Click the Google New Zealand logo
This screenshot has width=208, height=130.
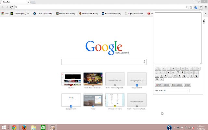click(107, 48)
